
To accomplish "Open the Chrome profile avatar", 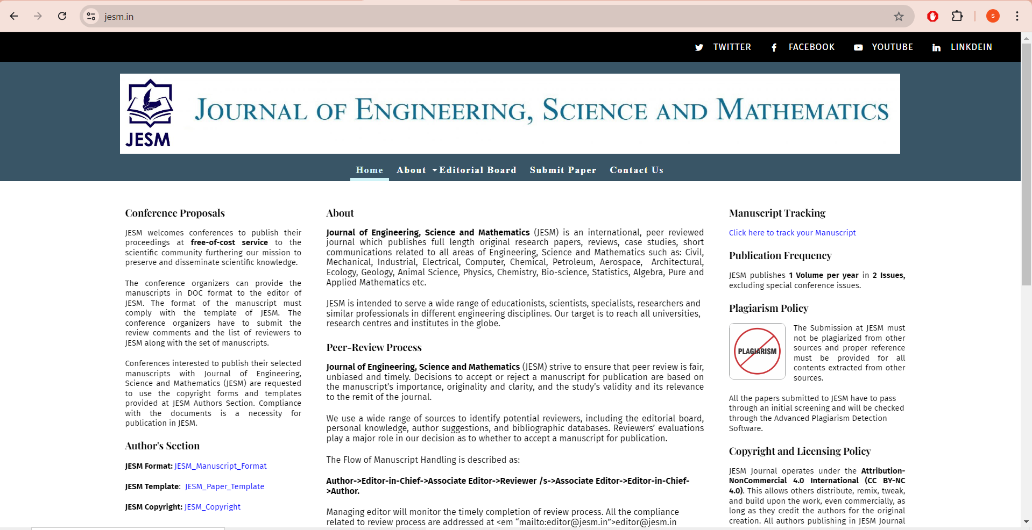I will coord(993,16).
